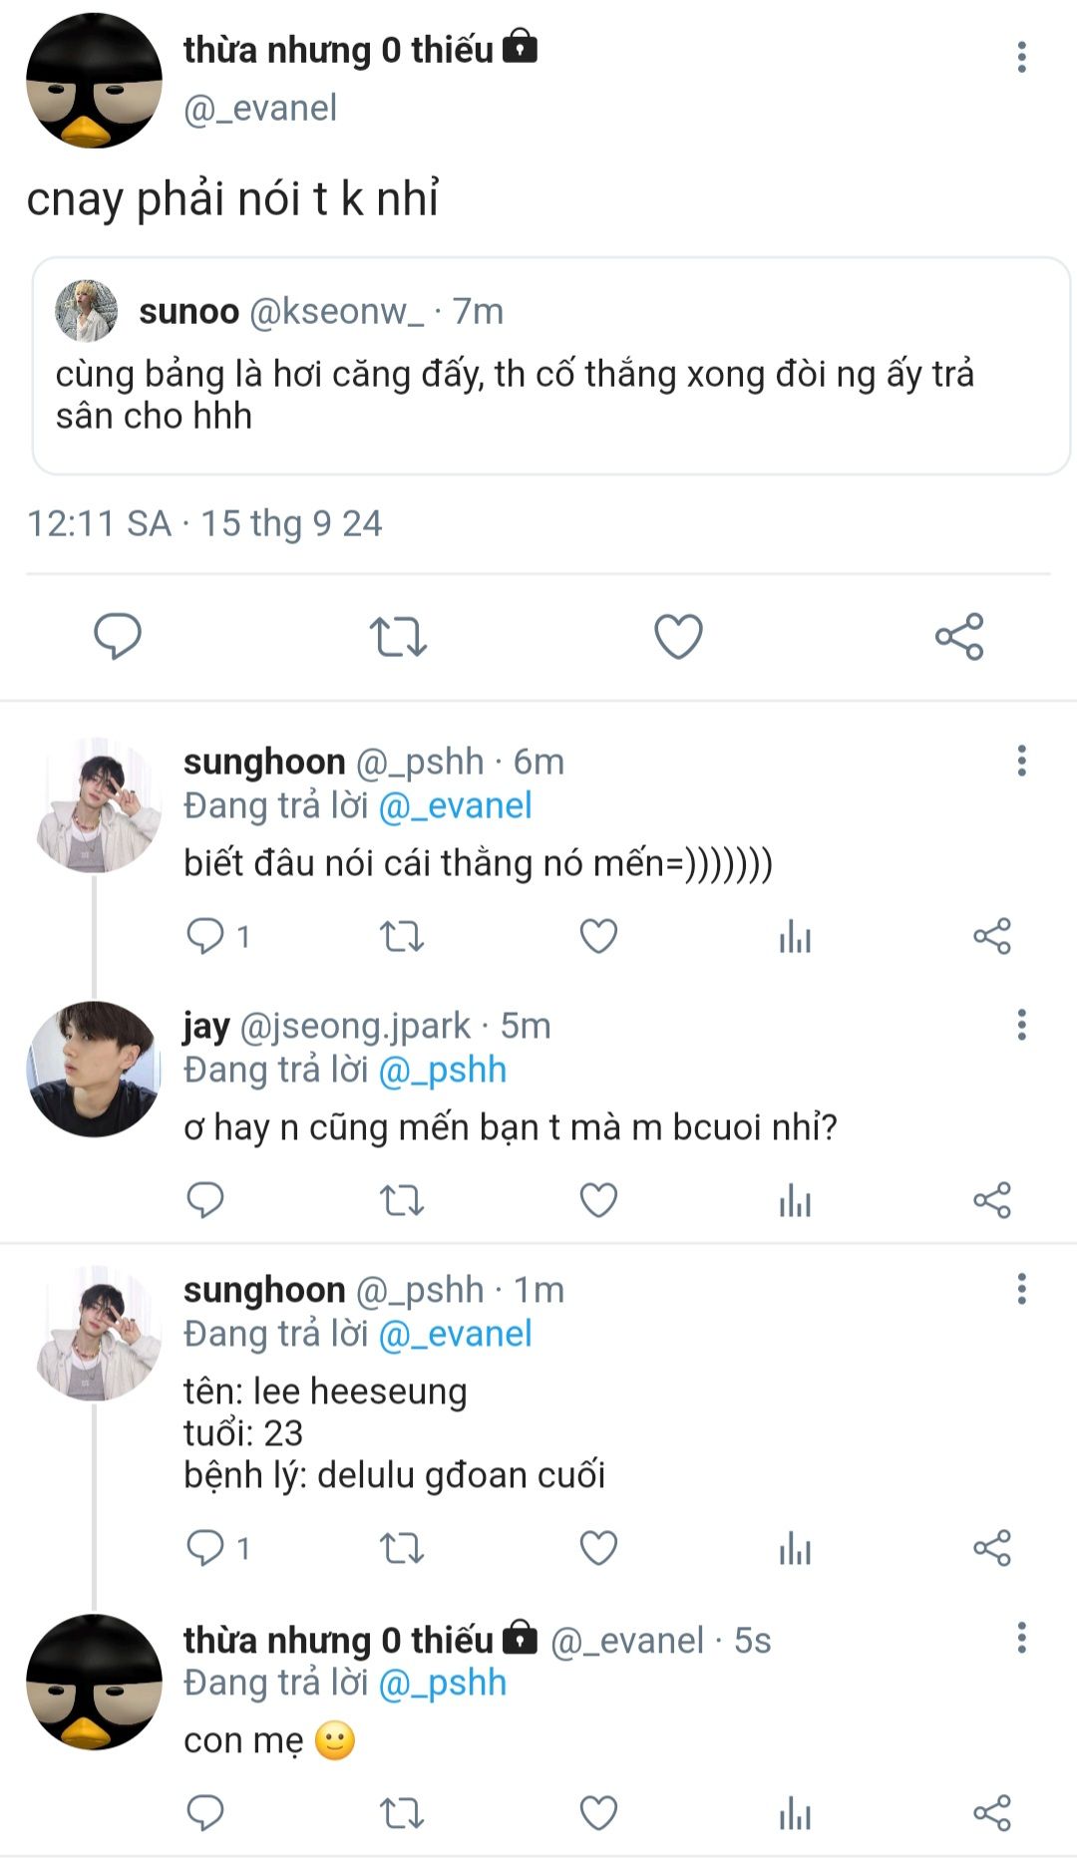Open more options on sunghoon's 1m reply
The height and width of the screenshot is (1858, 1077).
(1021, 1289)
